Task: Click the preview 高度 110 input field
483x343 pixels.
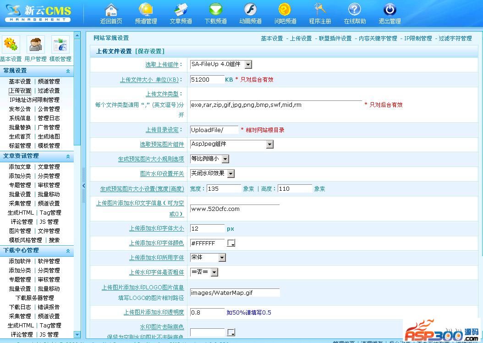Action: pyautogui.click(x=295, y=188)
